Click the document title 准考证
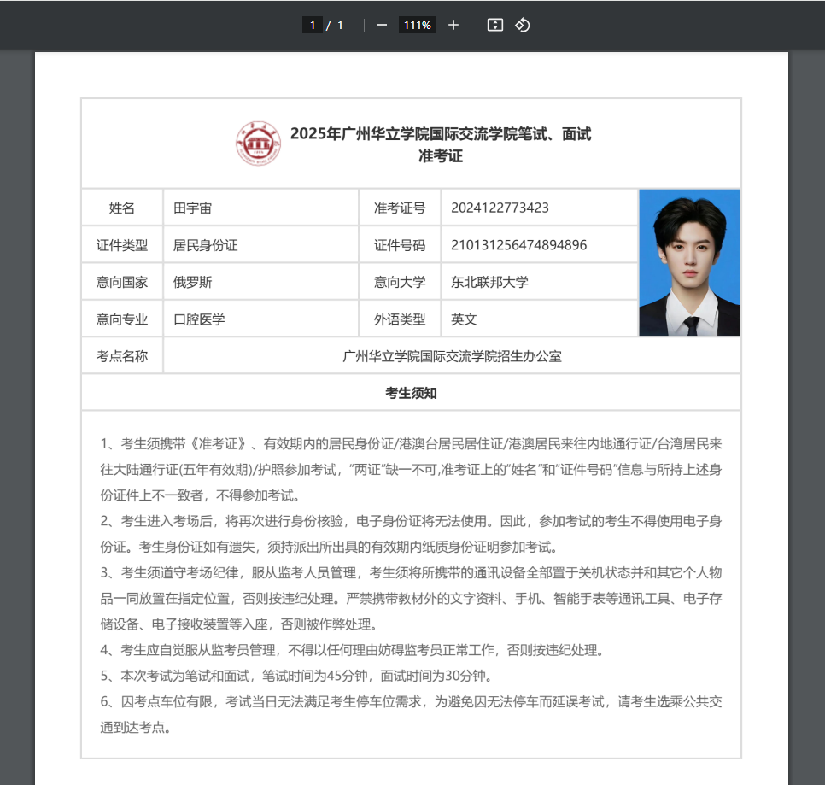The width and height of the screenshot is (825, 785). click(440, 156)
